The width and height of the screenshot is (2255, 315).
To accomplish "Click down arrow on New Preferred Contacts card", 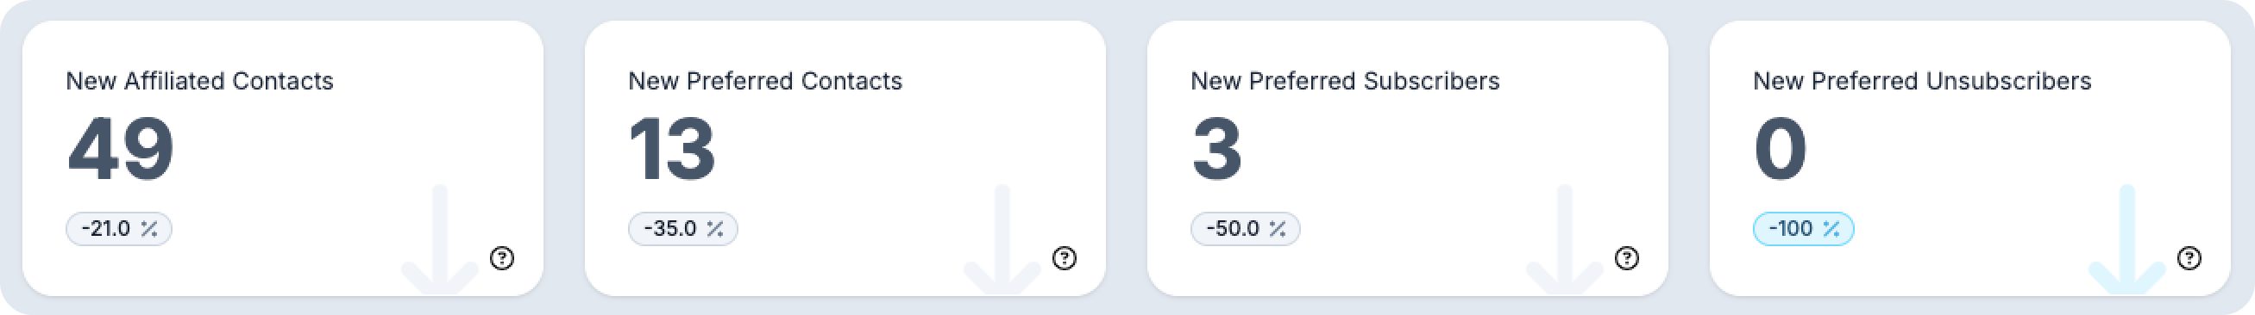I will pos(1002,239).
